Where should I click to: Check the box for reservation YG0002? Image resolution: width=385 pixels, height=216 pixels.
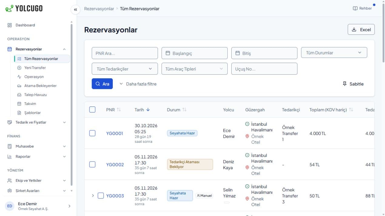tap(92, 164)
